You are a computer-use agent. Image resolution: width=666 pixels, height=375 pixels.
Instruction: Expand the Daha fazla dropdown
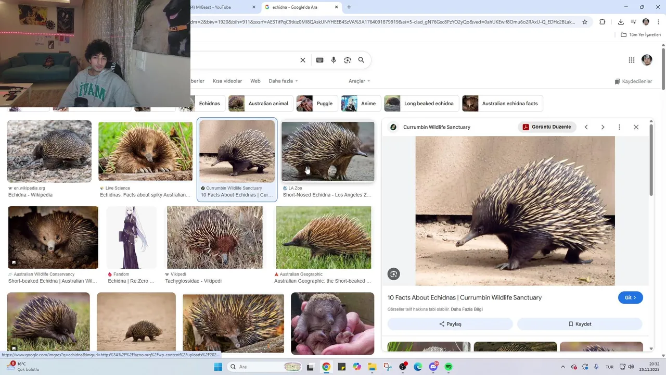click(283, 81)
